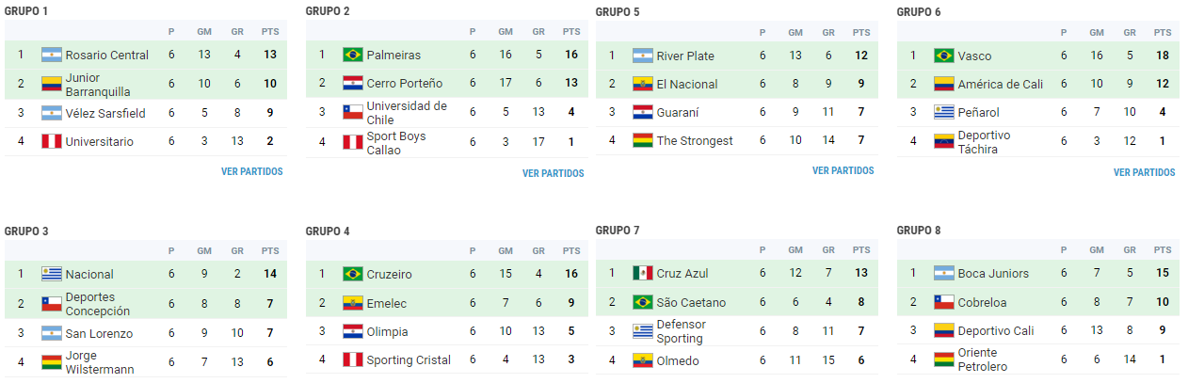
Task: Click Peru flag next to Universitario
Action: [51, 141]
